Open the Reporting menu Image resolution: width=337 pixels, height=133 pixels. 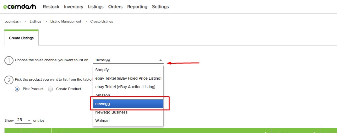click(137, 7)
